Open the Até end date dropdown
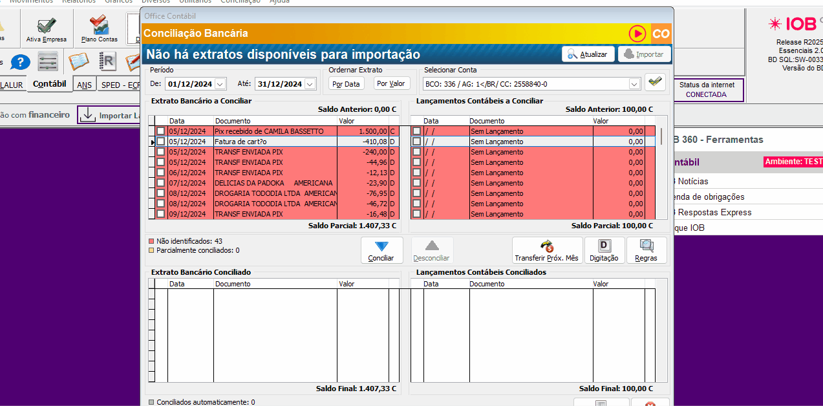 [309, 84]
